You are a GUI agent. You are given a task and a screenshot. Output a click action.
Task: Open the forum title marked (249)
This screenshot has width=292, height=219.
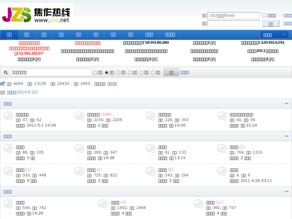94,115
